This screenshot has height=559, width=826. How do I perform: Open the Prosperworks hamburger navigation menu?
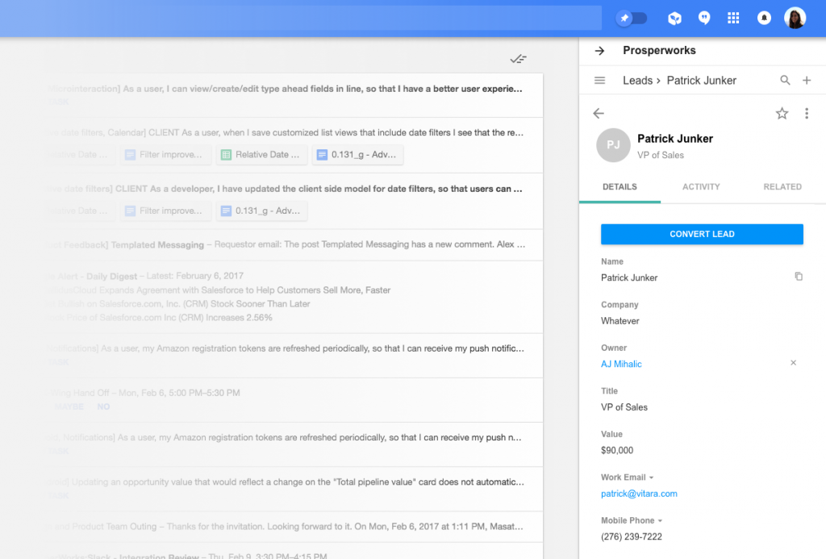[x=599, y=80]
